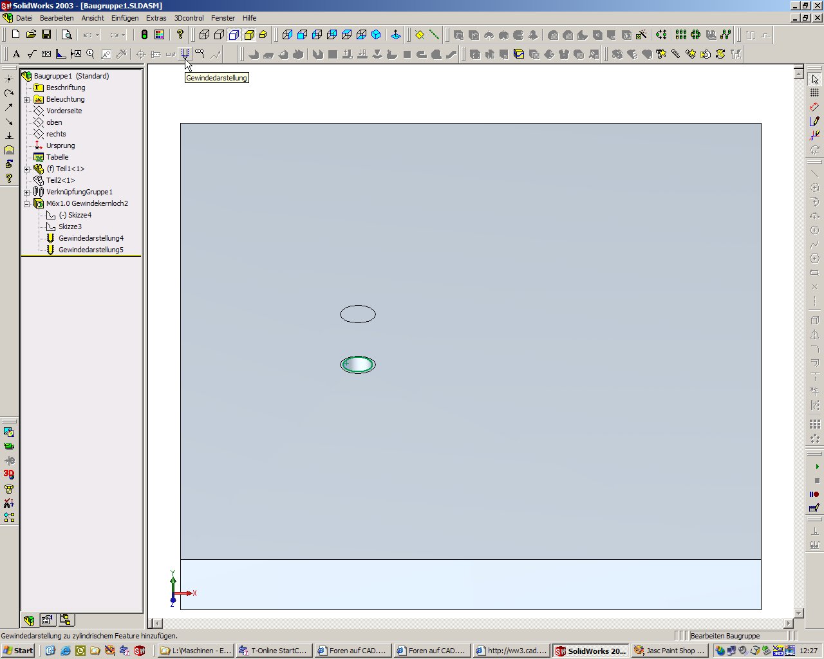824x659 pixels.
Task: Expand the VerknüpfungGruppe1 tree node
Action: [x=27, y=192]
